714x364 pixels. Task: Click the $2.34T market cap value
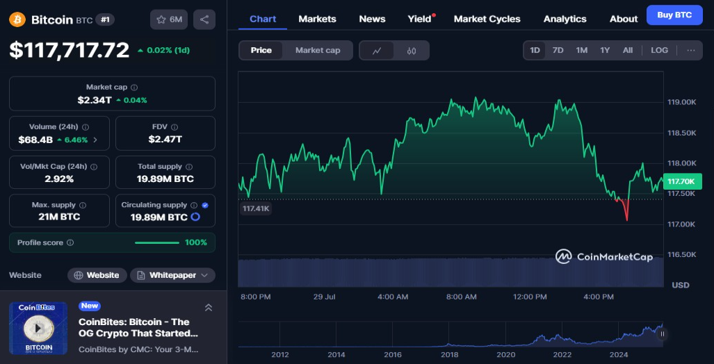coord(95,100)
